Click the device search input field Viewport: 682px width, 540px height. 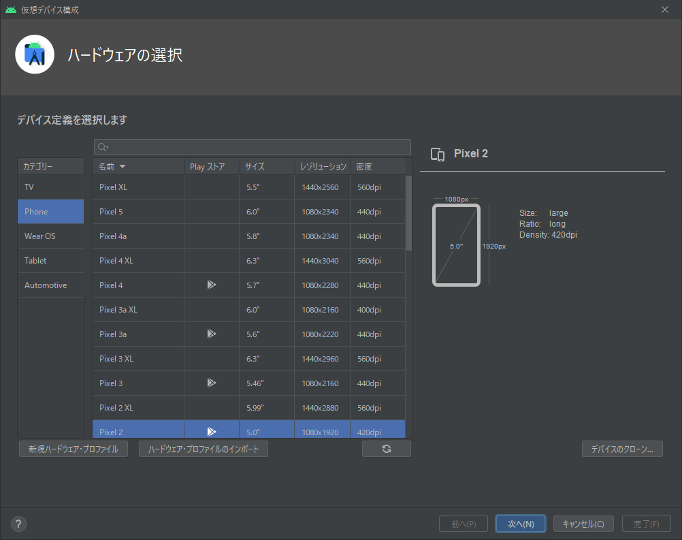(x=253, y=147)
